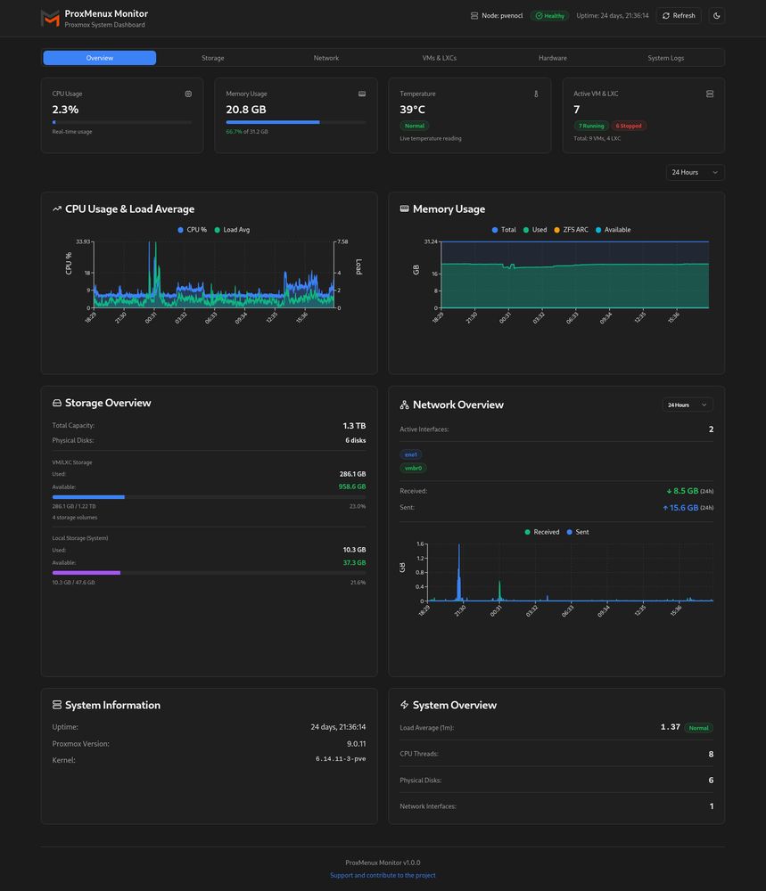Screen dimensions: 766x891
Task: Switch to the Storage tab
Action: click(213, 58)
